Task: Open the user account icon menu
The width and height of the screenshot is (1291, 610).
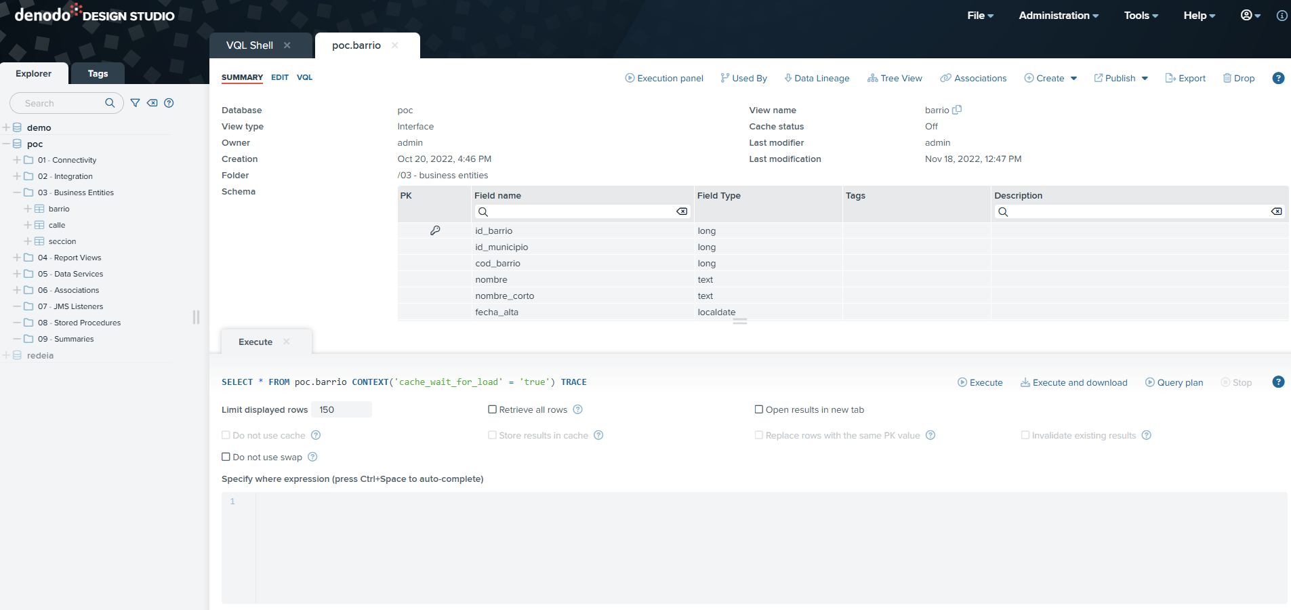Action: (1250, 16)
